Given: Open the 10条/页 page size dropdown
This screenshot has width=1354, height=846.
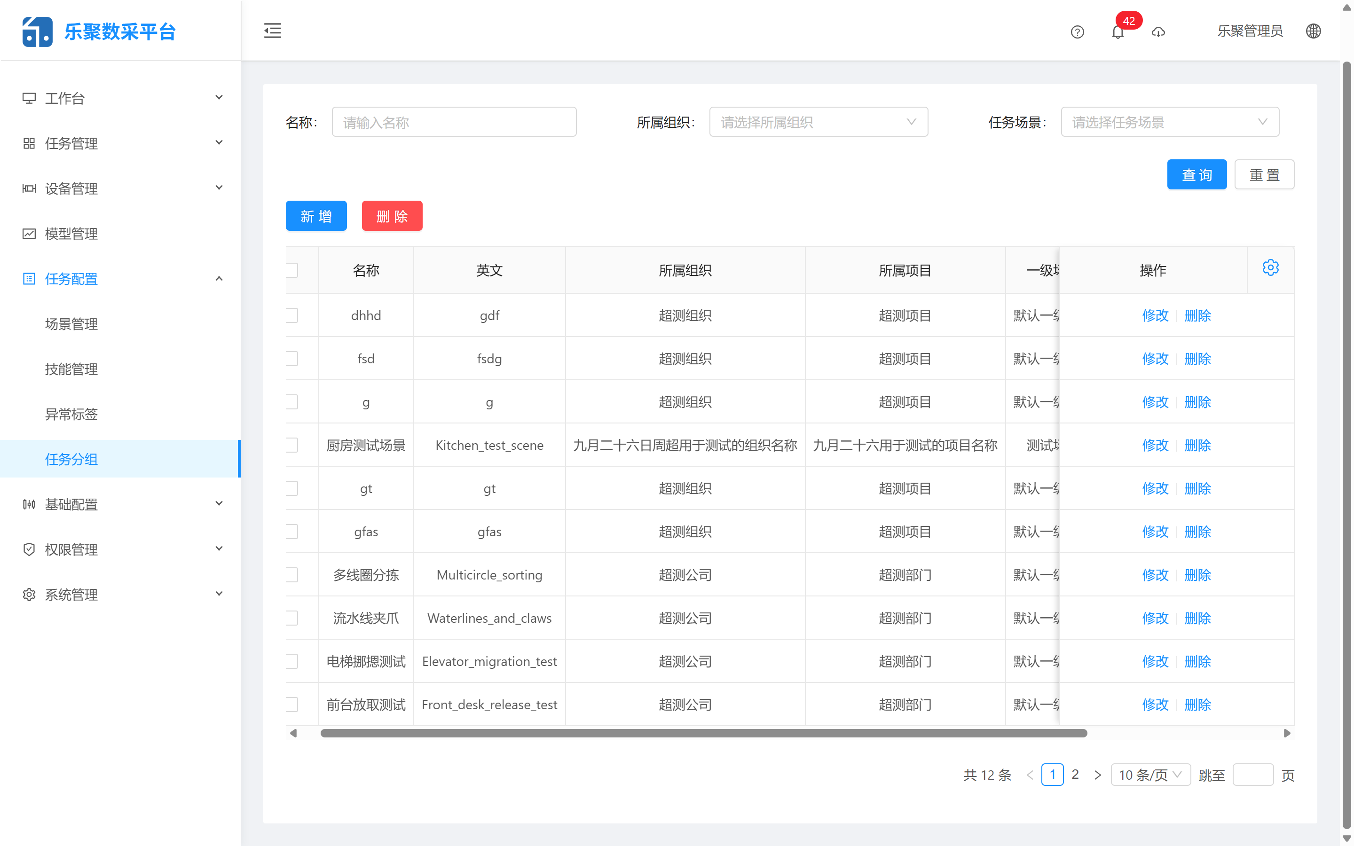Looking at the screenshot, I should [x=1150, y=775].
